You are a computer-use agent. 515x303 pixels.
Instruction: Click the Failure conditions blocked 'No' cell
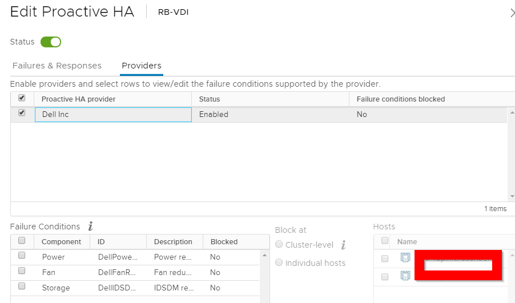coord(428,115)
